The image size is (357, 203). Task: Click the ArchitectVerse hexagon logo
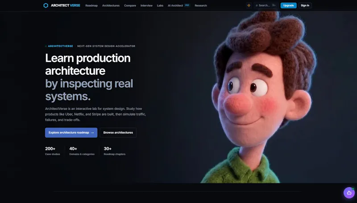(46, 5)
